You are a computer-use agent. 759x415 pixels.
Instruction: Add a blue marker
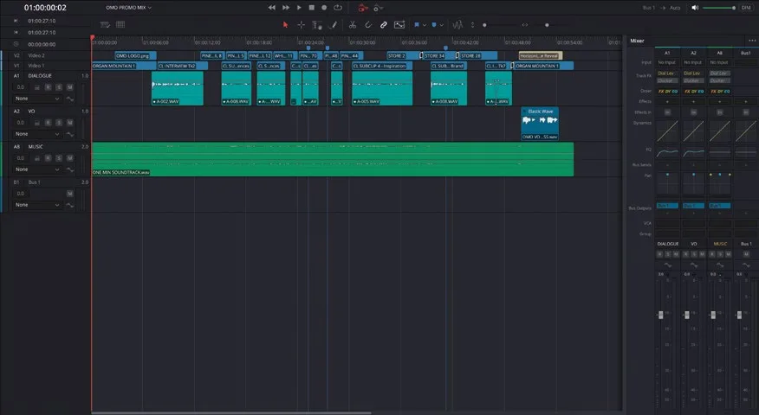[434, 24]
